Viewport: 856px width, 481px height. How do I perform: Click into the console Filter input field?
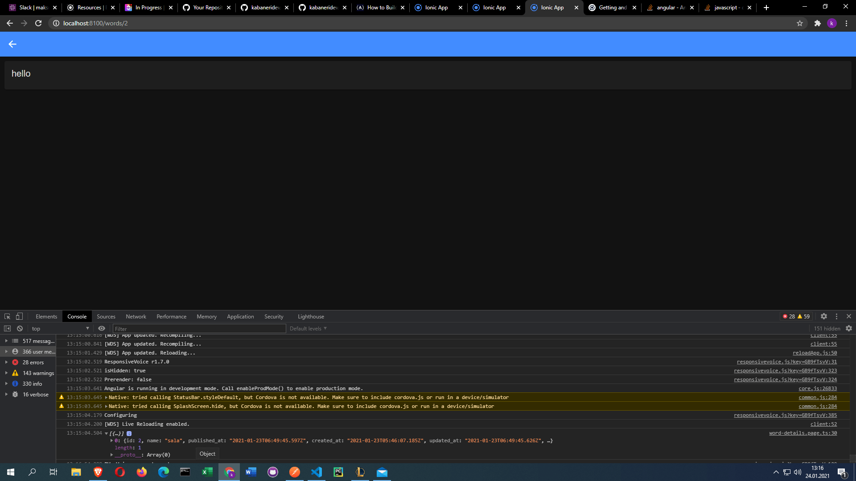pos(199,329)
